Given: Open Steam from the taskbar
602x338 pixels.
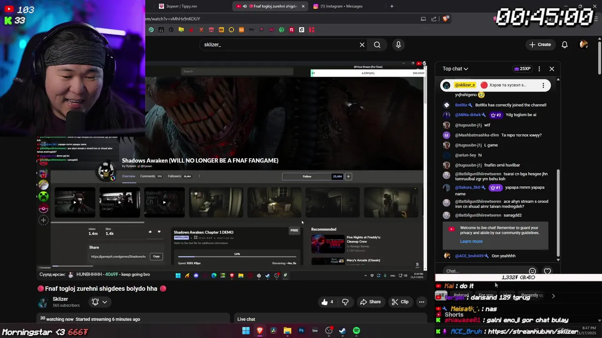Looking at the screenshot, I should 342,330.
